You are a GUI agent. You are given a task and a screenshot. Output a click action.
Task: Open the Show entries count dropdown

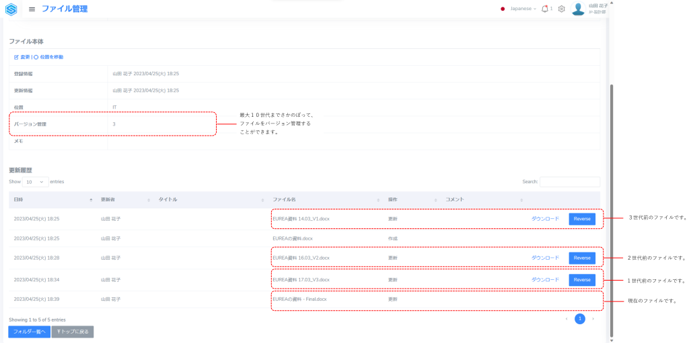[36, 182]
